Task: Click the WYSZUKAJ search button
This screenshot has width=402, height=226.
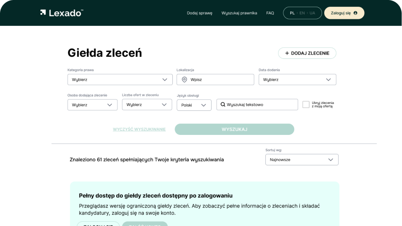Action: (x=234, y=129)
